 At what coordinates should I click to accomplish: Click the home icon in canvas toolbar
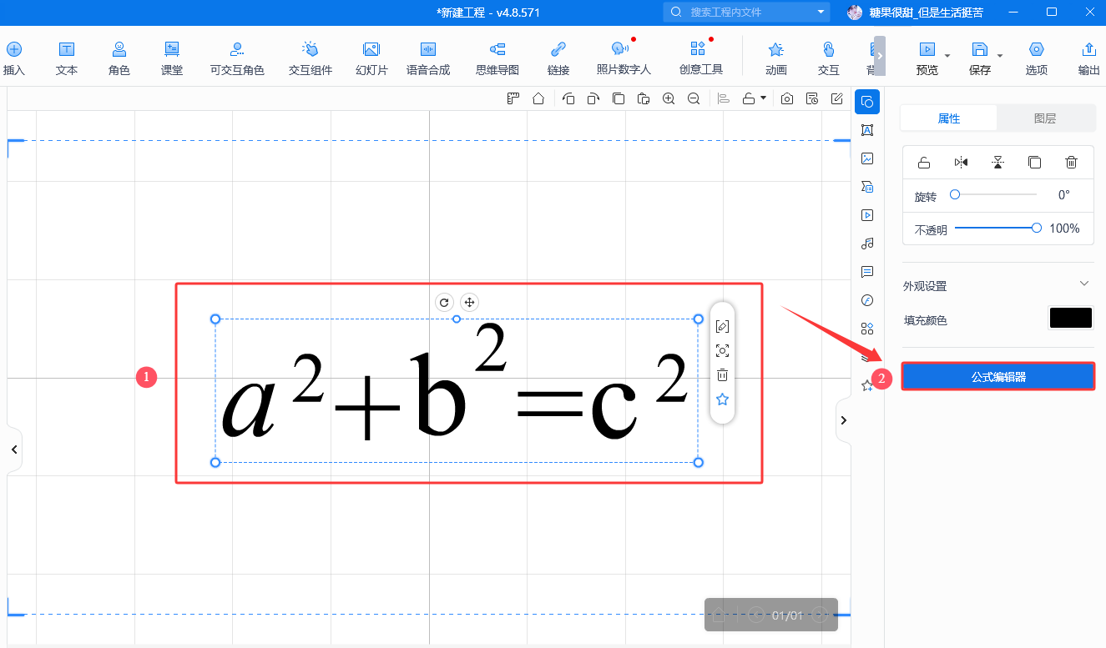538,98
